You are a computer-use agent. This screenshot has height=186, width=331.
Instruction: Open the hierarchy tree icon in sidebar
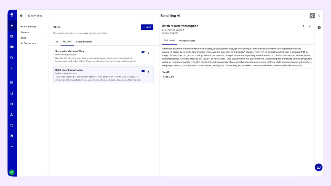pos(12,115)
